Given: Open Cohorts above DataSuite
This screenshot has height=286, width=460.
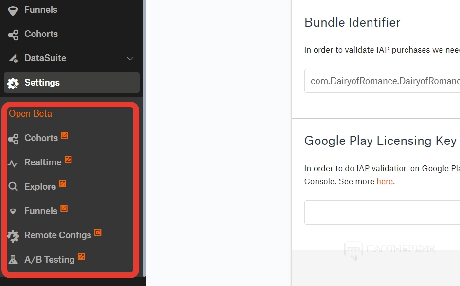Looking at the screenshot, I should point(41,34).
